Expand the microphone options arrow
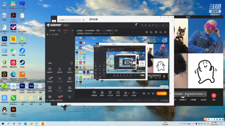 [129, 93]
